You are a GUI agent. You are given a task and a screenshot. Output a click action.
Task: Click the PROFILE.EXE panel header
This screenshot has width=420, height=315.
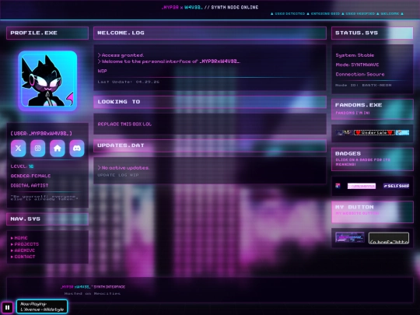47,33
